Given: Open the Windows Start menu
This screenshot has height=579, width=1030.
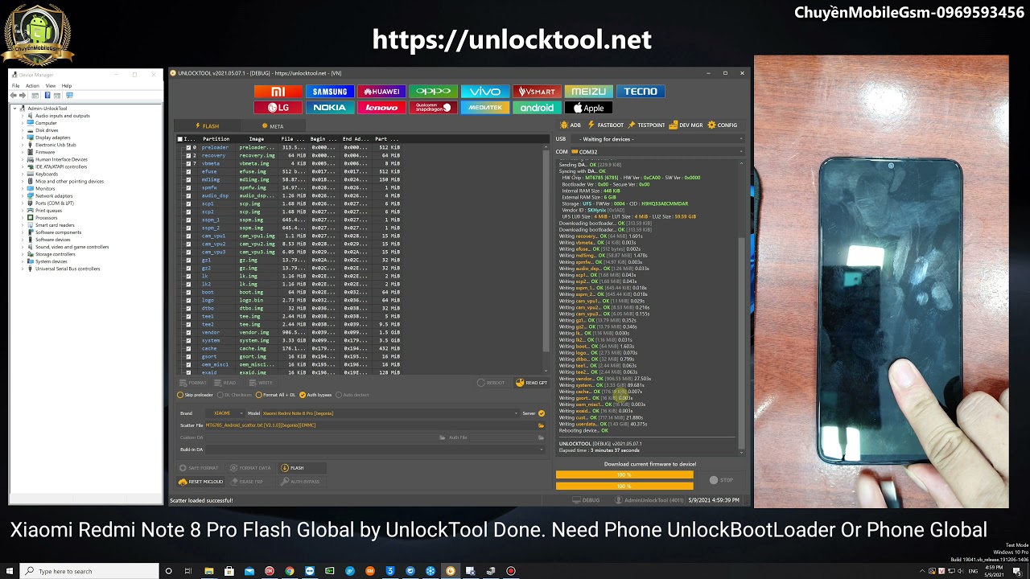Looking at the screenshot, I should tap(10, 571).
